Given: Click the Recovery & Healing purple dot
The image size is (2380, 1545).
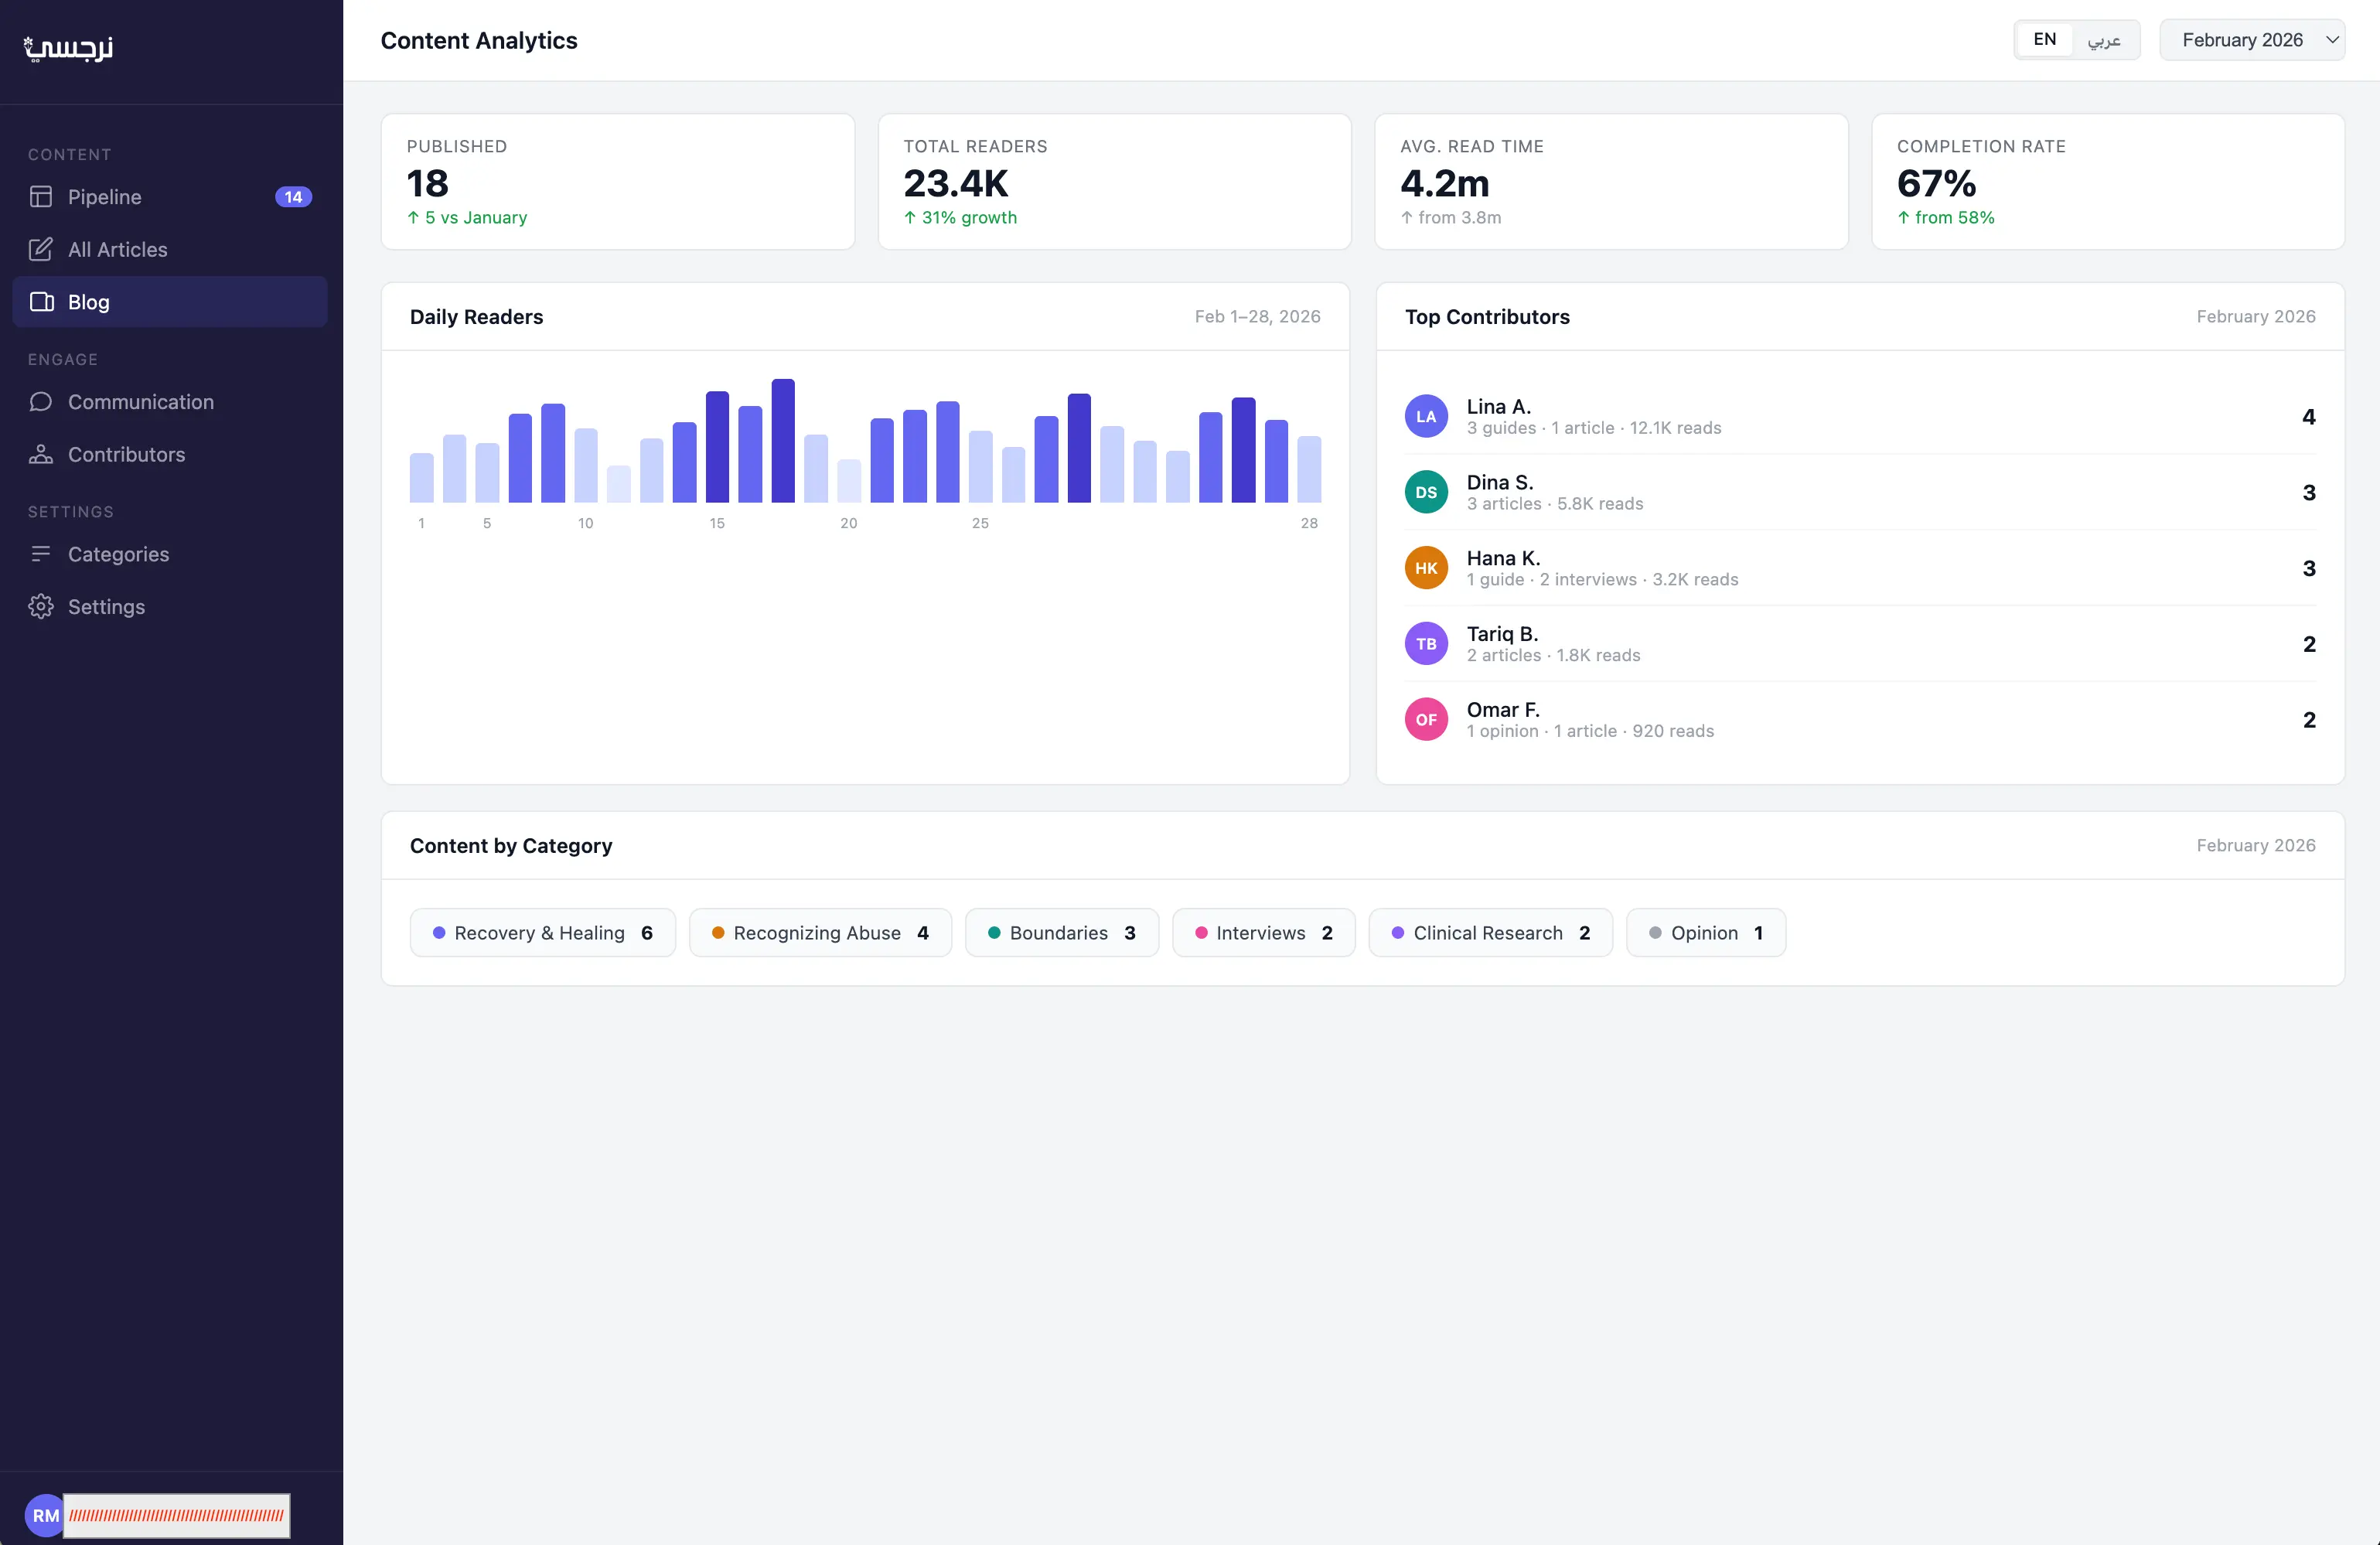Looking at the screenshot, I should point(439,933).
